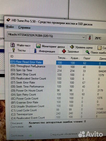Select the (BF) G-sense Error Rate row

[x=58, y=102]
